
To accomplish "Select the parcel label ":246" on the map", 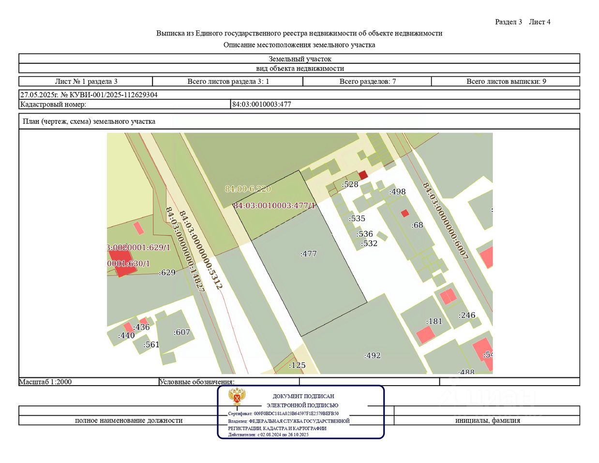I will (467, 315).
